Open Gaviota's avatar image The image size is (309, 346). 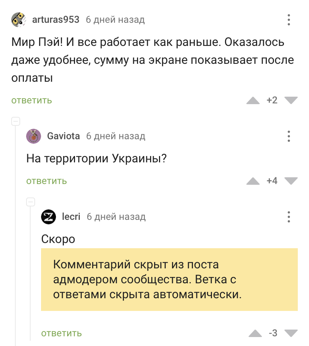tap(34, 136)
